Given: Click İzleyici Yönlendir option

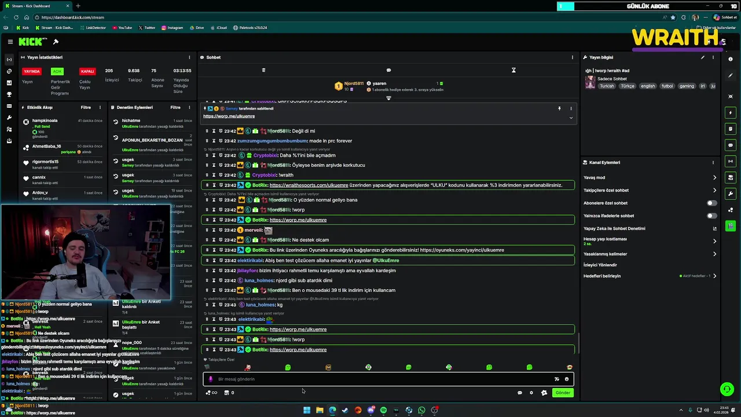Looking at the screenshot, I should (600, 265).
